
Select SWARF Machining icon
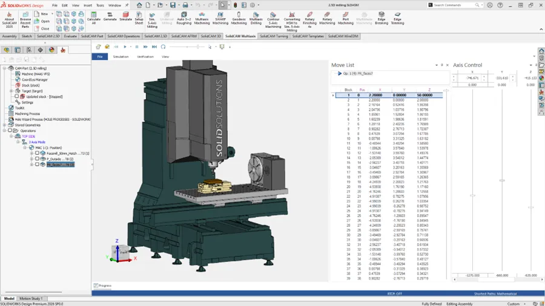pos(220,18)
